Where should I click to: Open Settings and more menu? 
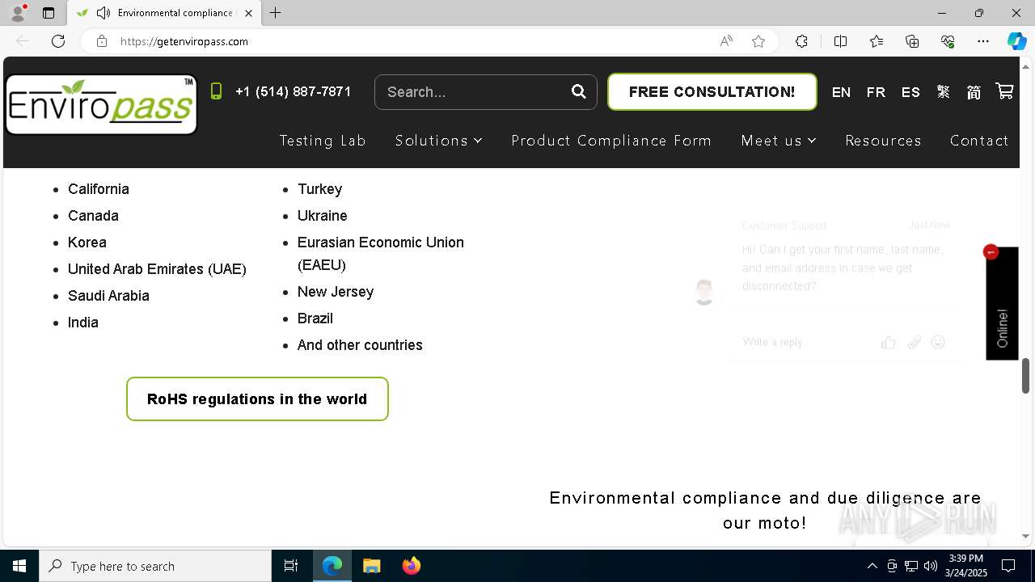click(x=983, y=41)
